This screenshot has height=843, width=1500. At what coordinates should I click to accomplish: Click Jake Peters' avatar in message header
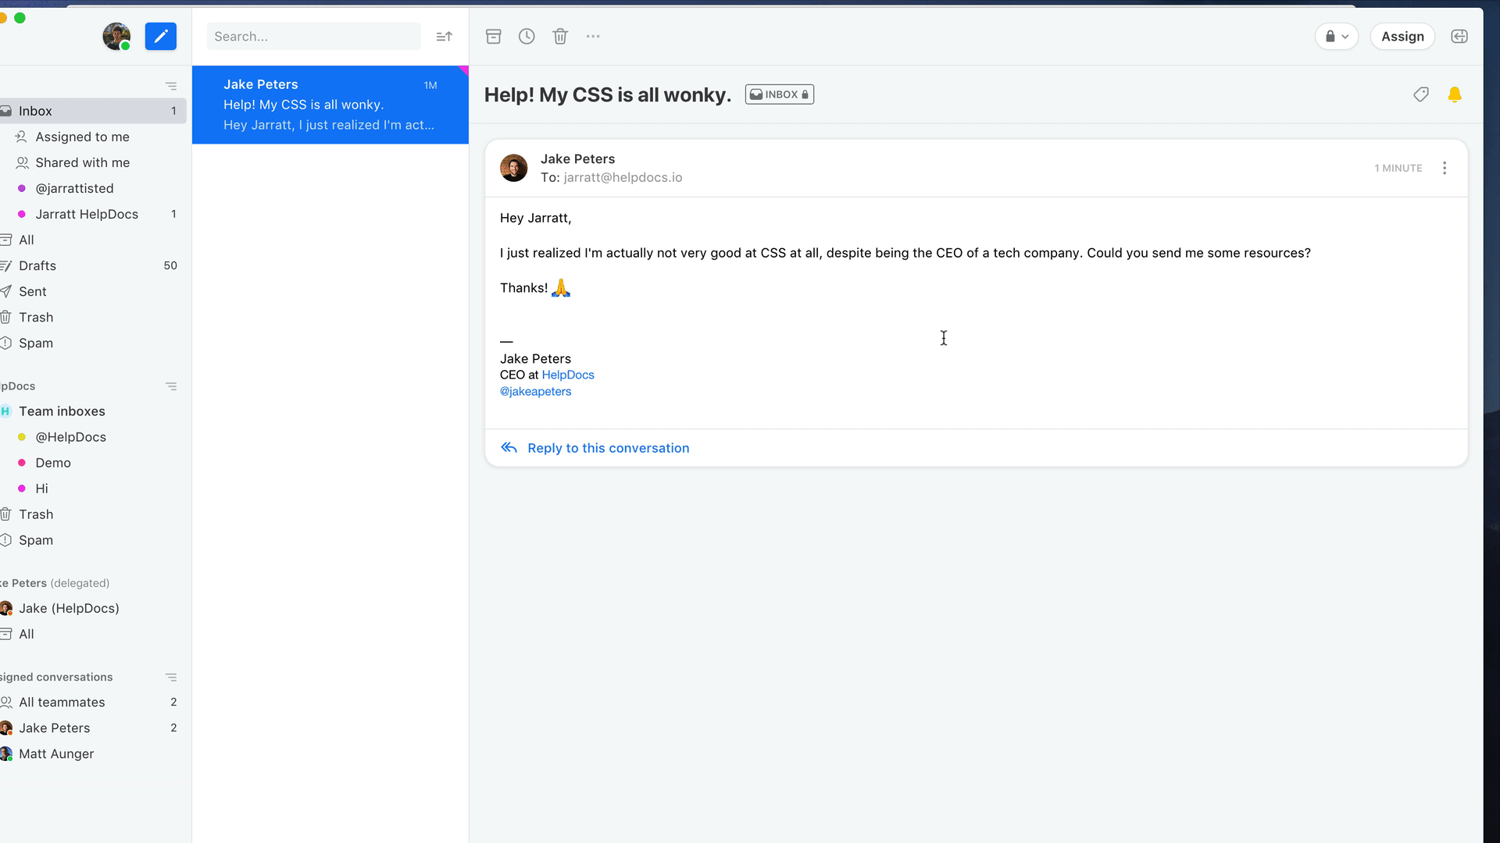(513, 168)
